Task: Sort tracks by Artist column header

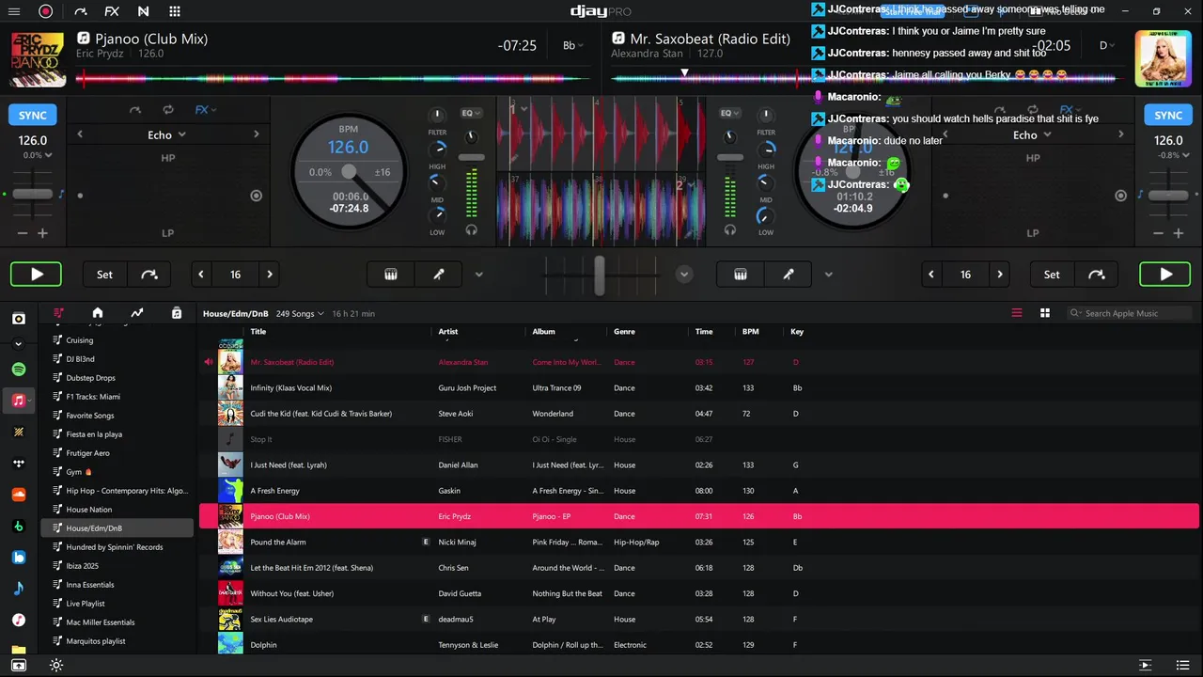Action: (x=448, y=331)
